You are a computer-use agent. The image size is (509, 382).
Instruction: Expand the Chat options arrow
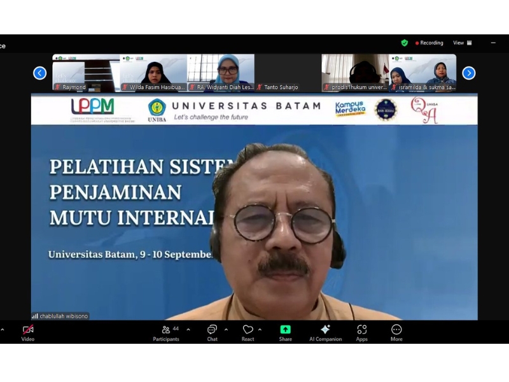226,330
